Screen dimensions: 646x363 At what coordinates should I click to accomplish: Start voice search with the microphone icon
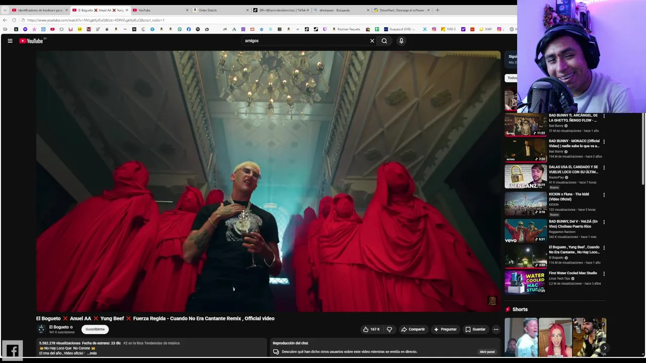[x=401, y=41]
